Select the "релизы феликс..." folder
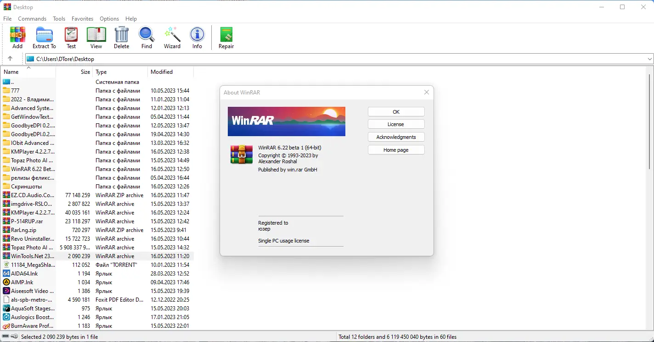 pos(97,178)
